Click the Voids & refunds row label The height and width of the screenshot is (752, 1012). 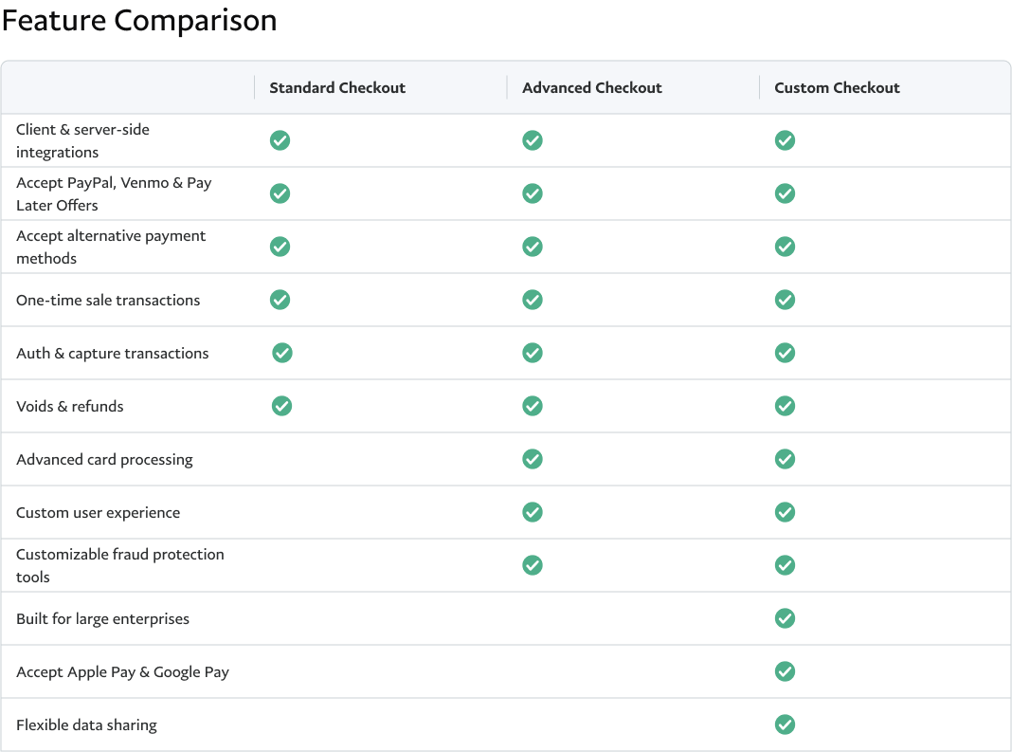(x=70, y=406)
